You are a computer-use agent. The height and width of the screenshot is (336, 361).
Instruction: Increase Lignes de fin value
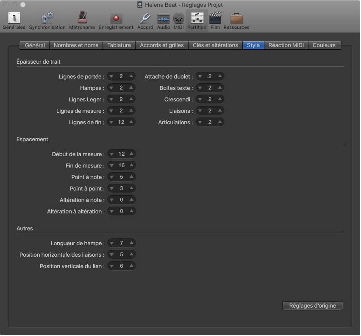(131, 122)
